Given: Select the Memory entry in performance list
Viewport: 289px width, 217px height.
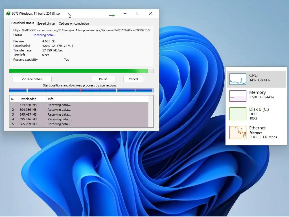Looking at the screenshot, I should click(257, 96).
